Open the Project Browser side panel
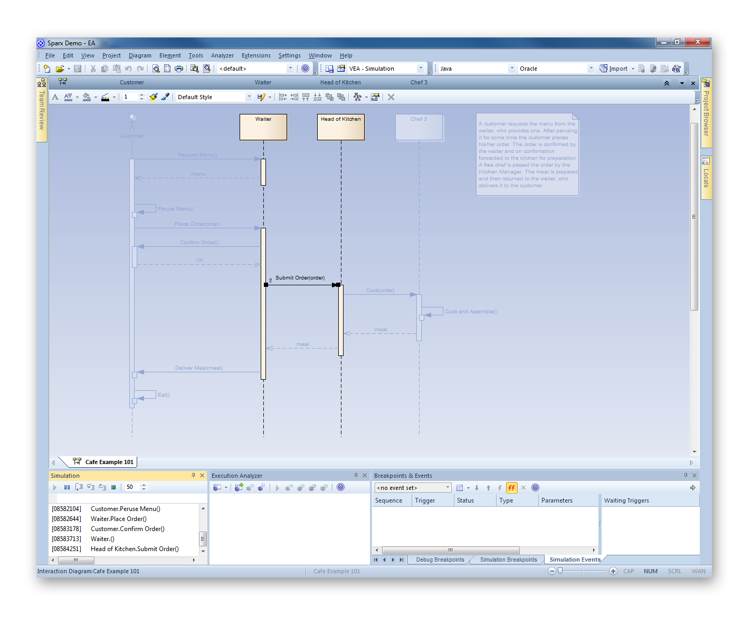 click(706, 112)
